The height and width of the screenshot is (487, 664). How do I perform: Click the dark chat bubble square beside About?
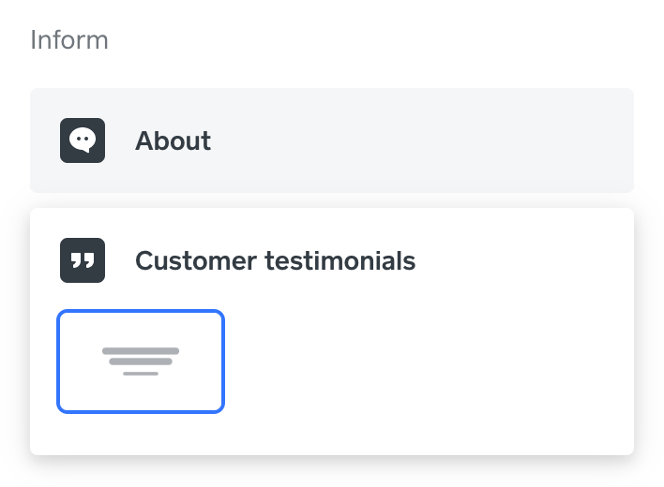tap(83, 140)
